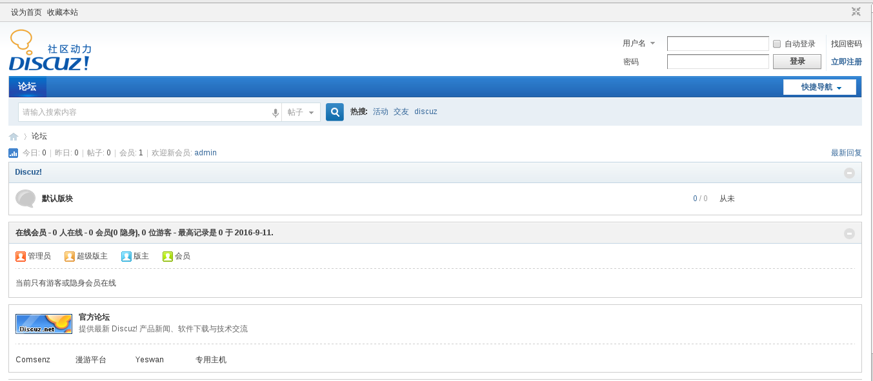The height and width of the screenshot is (381, 873).
Task: Click the 管理员 orange user icon
Action: [x=21, y=256]
